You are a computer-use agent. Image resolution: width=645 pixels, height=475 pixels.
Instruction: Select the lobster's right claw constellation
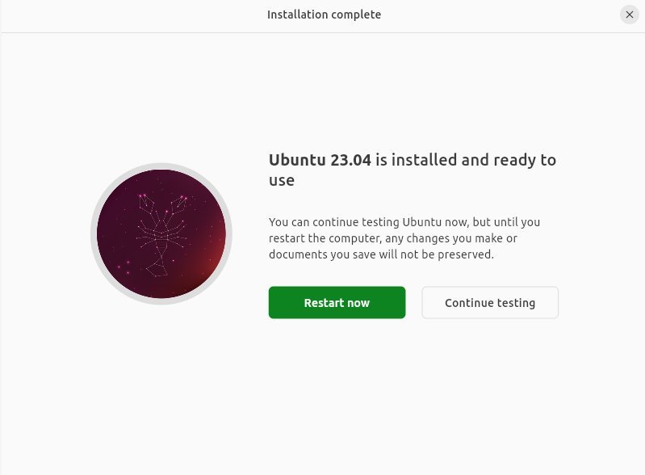tap(179, 204)
